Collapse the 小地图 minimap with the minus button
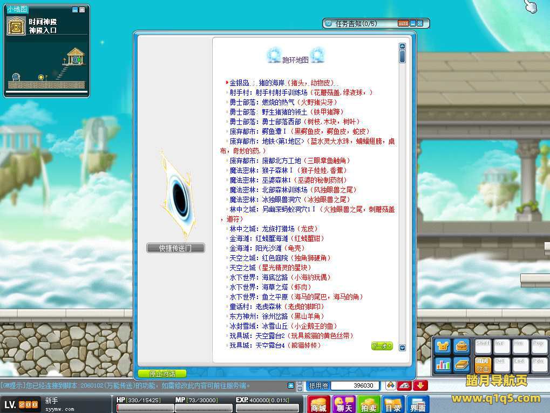Screen dimensions: 550x413 (x=74, y=10)
